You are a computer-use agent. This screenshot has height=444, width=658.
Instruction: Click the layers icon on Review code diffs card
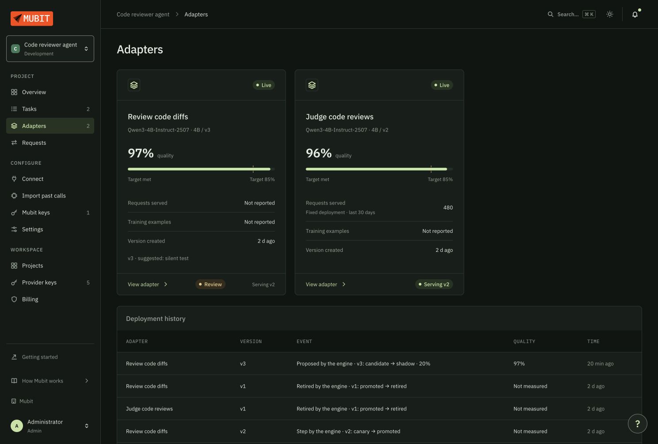[134, 85]
